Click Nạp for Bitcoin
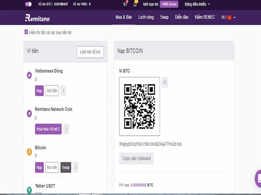Viewport: 261px width, 195px height. (x=39, y=167)
